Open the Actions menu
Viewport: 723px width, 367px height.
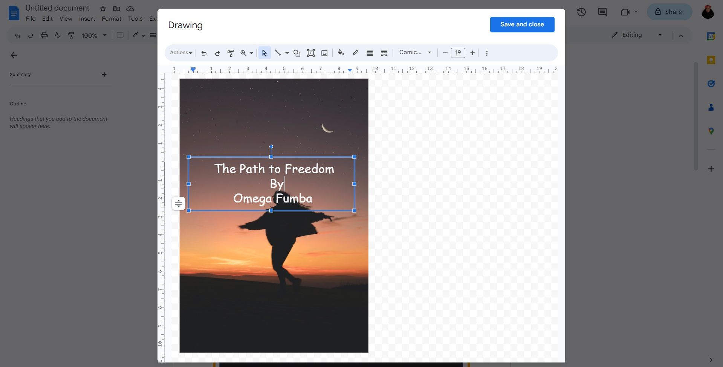tap(180, 53)
